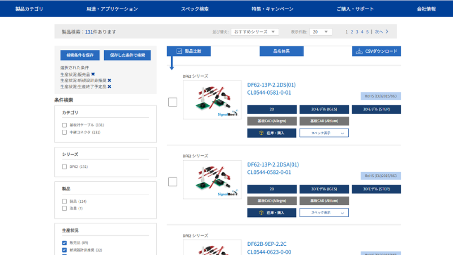The image size is (453, 255).
Task: Click the 検索条件を保存 button
Action: (x=80, y=55)
